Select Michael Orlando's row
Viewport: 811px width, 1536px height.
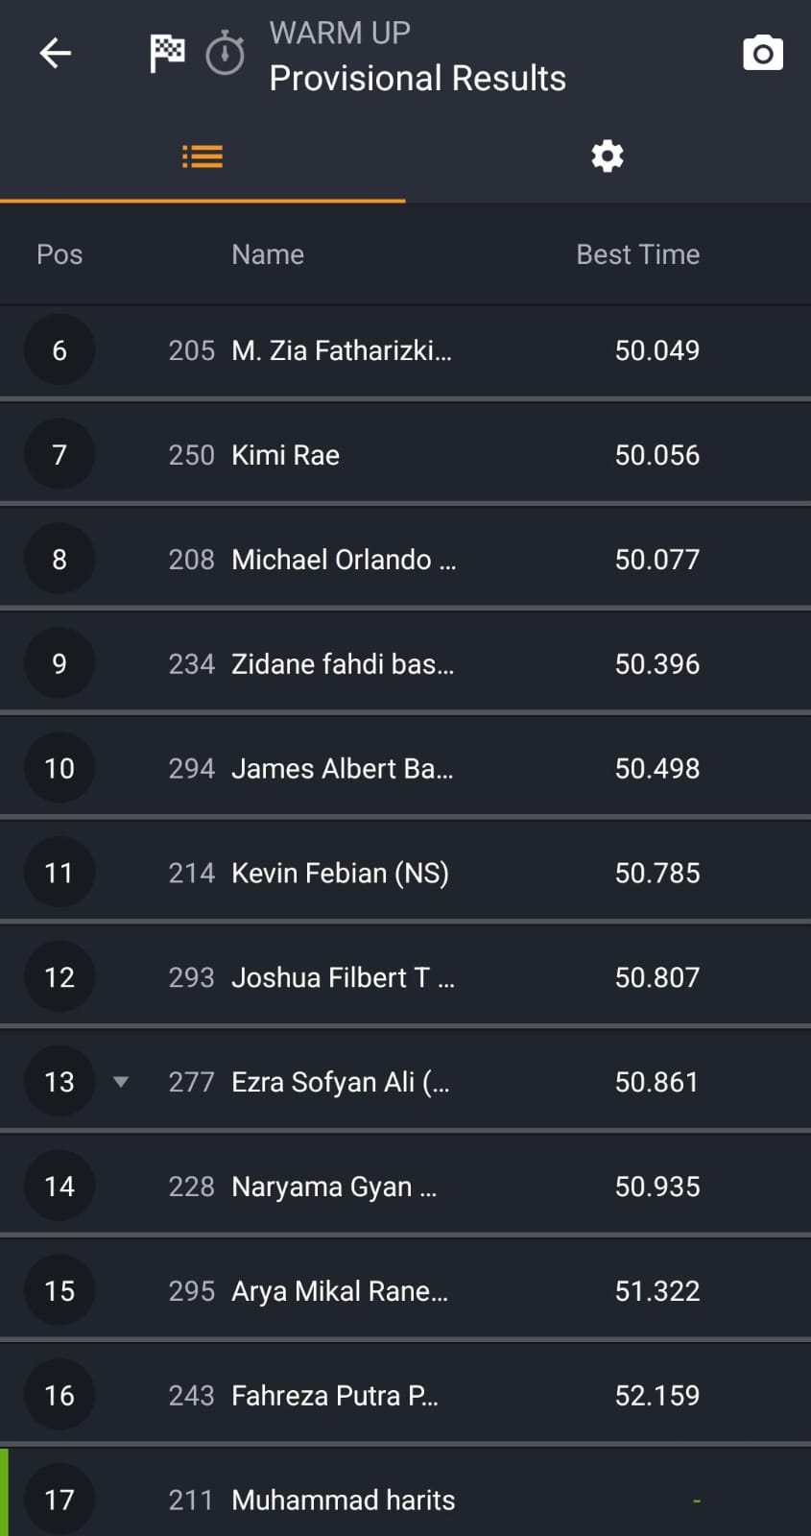coord(343,560)
